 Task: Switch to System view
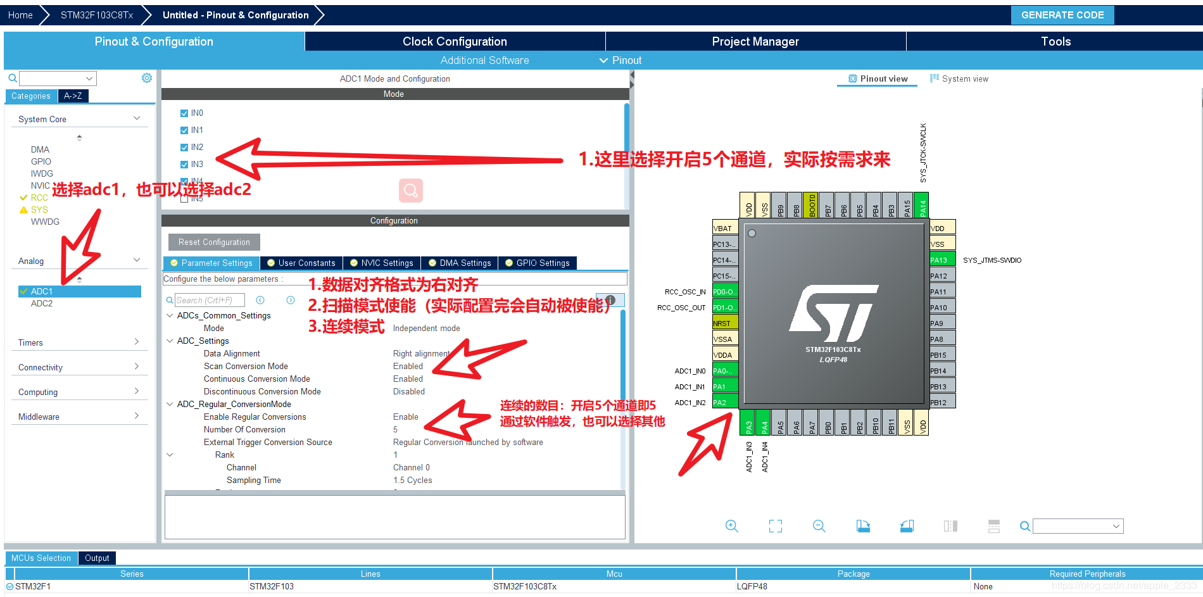point(959,79)
